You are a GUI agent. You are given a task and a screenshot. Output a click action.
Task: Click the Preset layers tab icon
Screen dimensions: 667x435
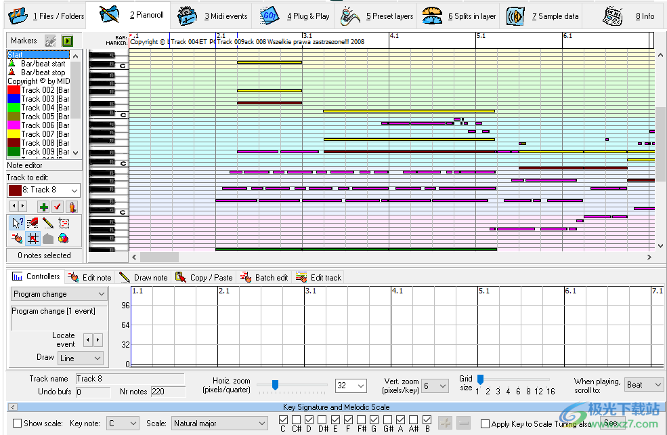(349, 16)
